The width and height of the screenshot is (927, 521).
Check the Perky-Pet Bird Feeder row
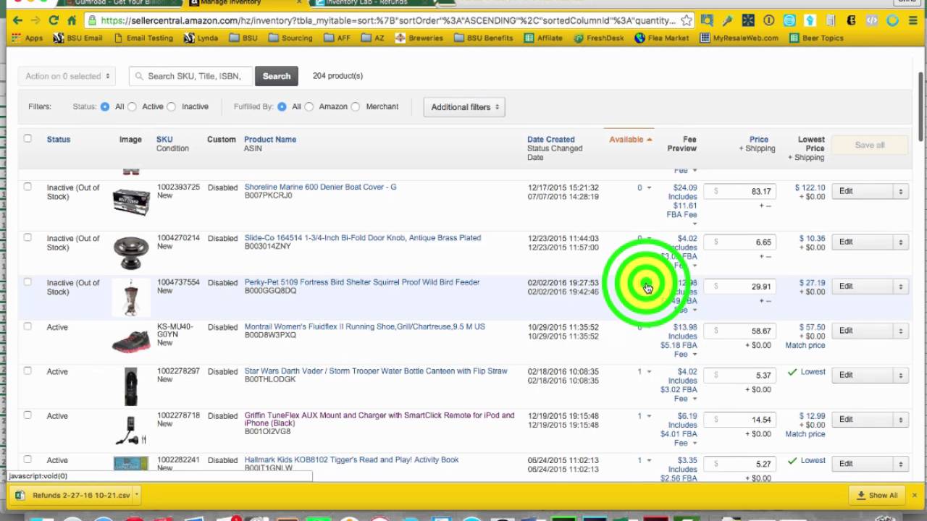(28, 282)
